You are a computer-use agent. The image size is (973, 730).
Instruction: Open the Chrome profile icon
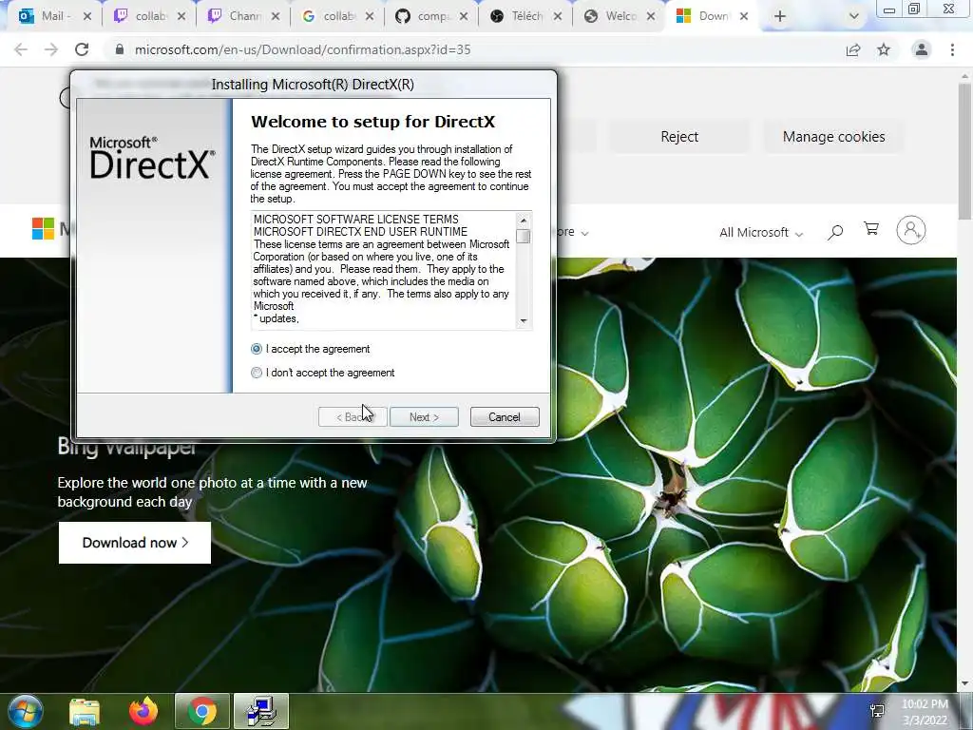point(922,49)
